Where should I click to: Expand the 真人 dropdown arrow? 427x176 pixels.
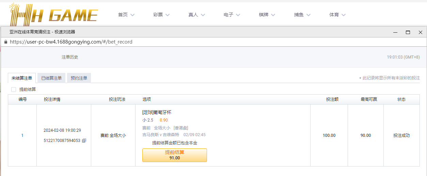[203, 15]
